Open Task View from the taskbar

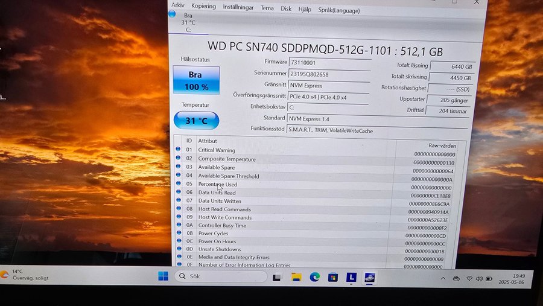click(276, 277)
